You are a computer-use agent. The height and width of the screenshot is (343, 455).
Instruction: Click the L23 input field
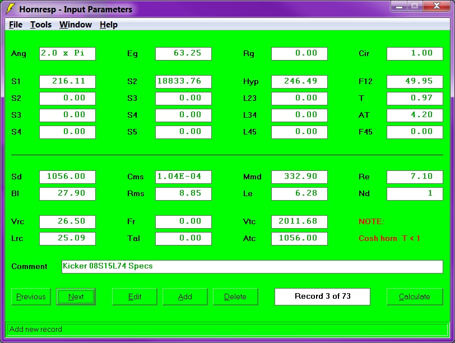pos(299,99)
